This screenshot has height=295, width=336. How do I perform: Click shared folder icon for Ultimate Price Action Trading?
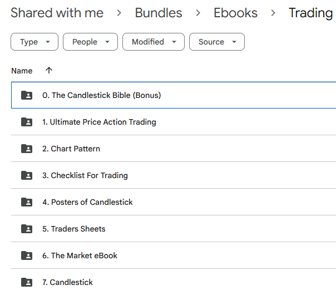pyautogui.click(x=27, y=122)
